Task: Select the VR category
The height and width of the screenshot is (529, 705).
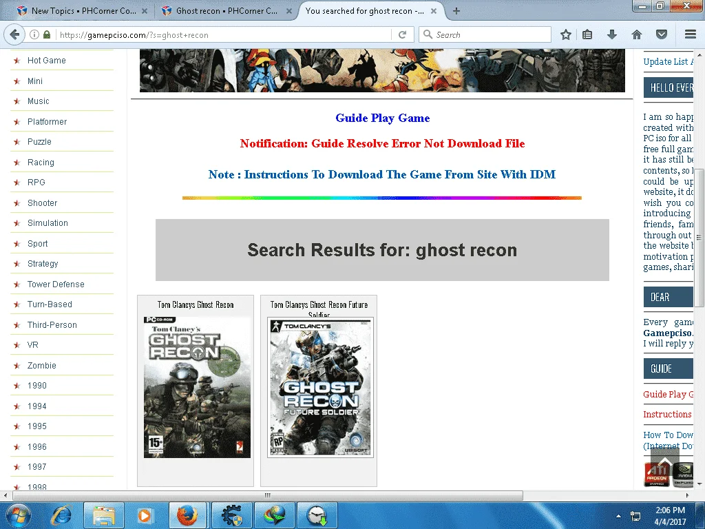Action: click(x=33, y=345)
